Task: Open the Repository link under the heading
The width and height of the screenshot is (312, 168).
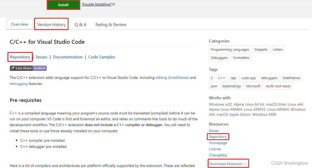Action: (x=20, y=57)
